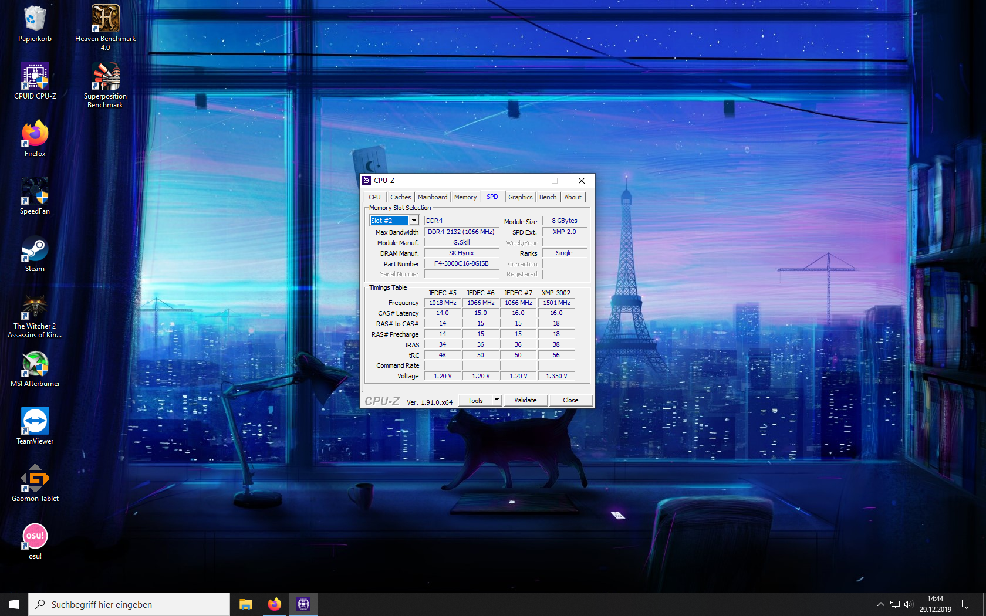Open Firefox desktop shortcut
Image resolution: width=986 pixels, height=616 pixels.
tap(35, 139)
